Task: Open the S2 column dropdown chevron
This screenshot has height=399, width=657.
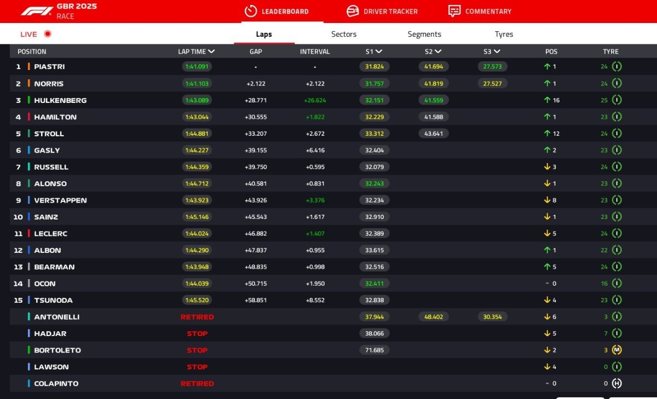Action: [438, 51]
